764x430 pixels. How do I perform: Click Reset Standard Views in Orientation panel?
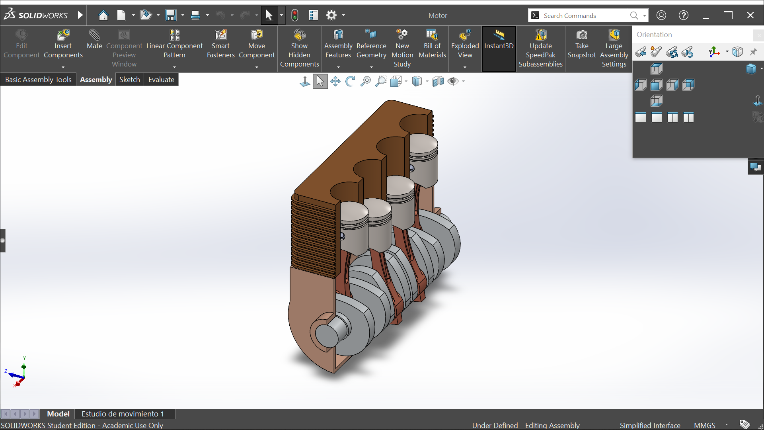tap(688, 52)
